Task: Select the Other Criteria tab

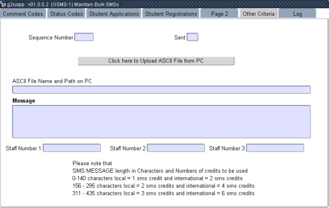Action: coord(258,14)
